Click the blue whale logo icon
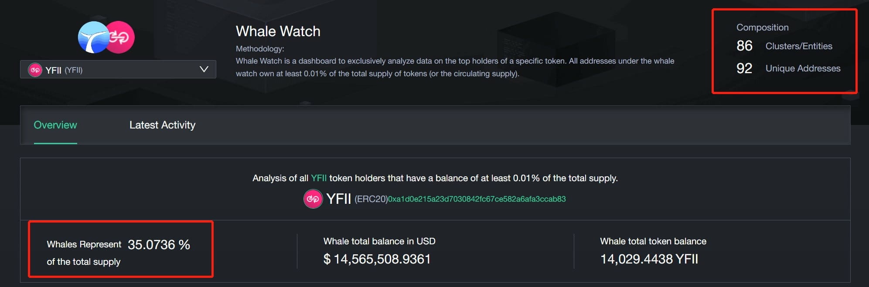This screenshot has height=287, width=869. [93, 37]
